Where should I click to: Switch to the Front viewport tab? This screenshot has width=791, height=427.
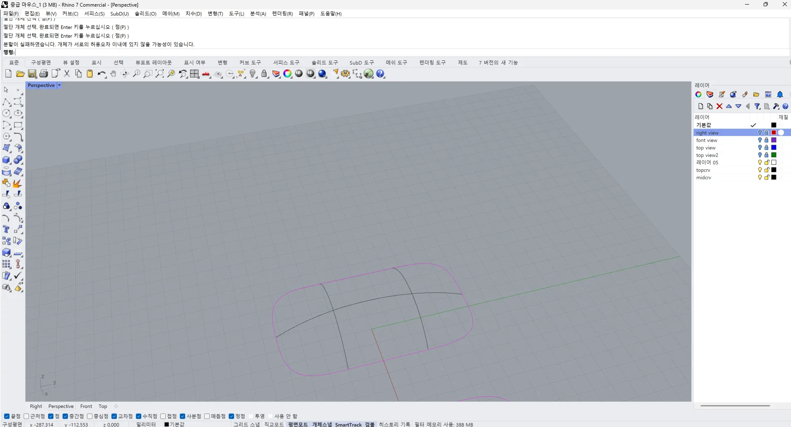pos(86,406)
